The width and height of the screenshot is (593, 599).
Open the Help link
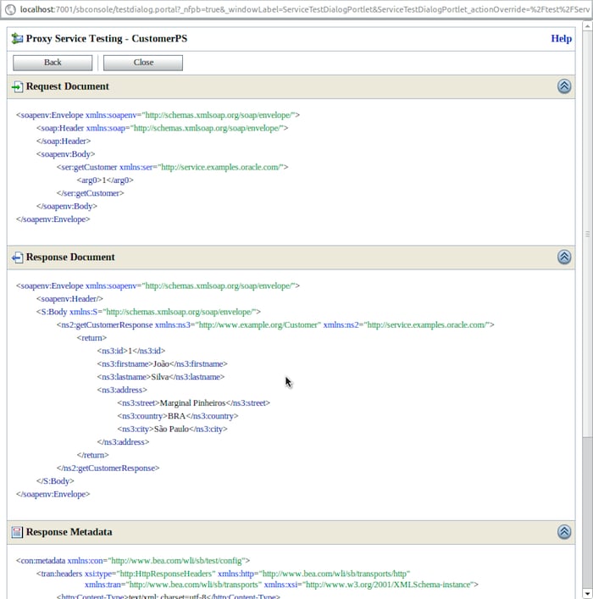click(x=561, y=39)
